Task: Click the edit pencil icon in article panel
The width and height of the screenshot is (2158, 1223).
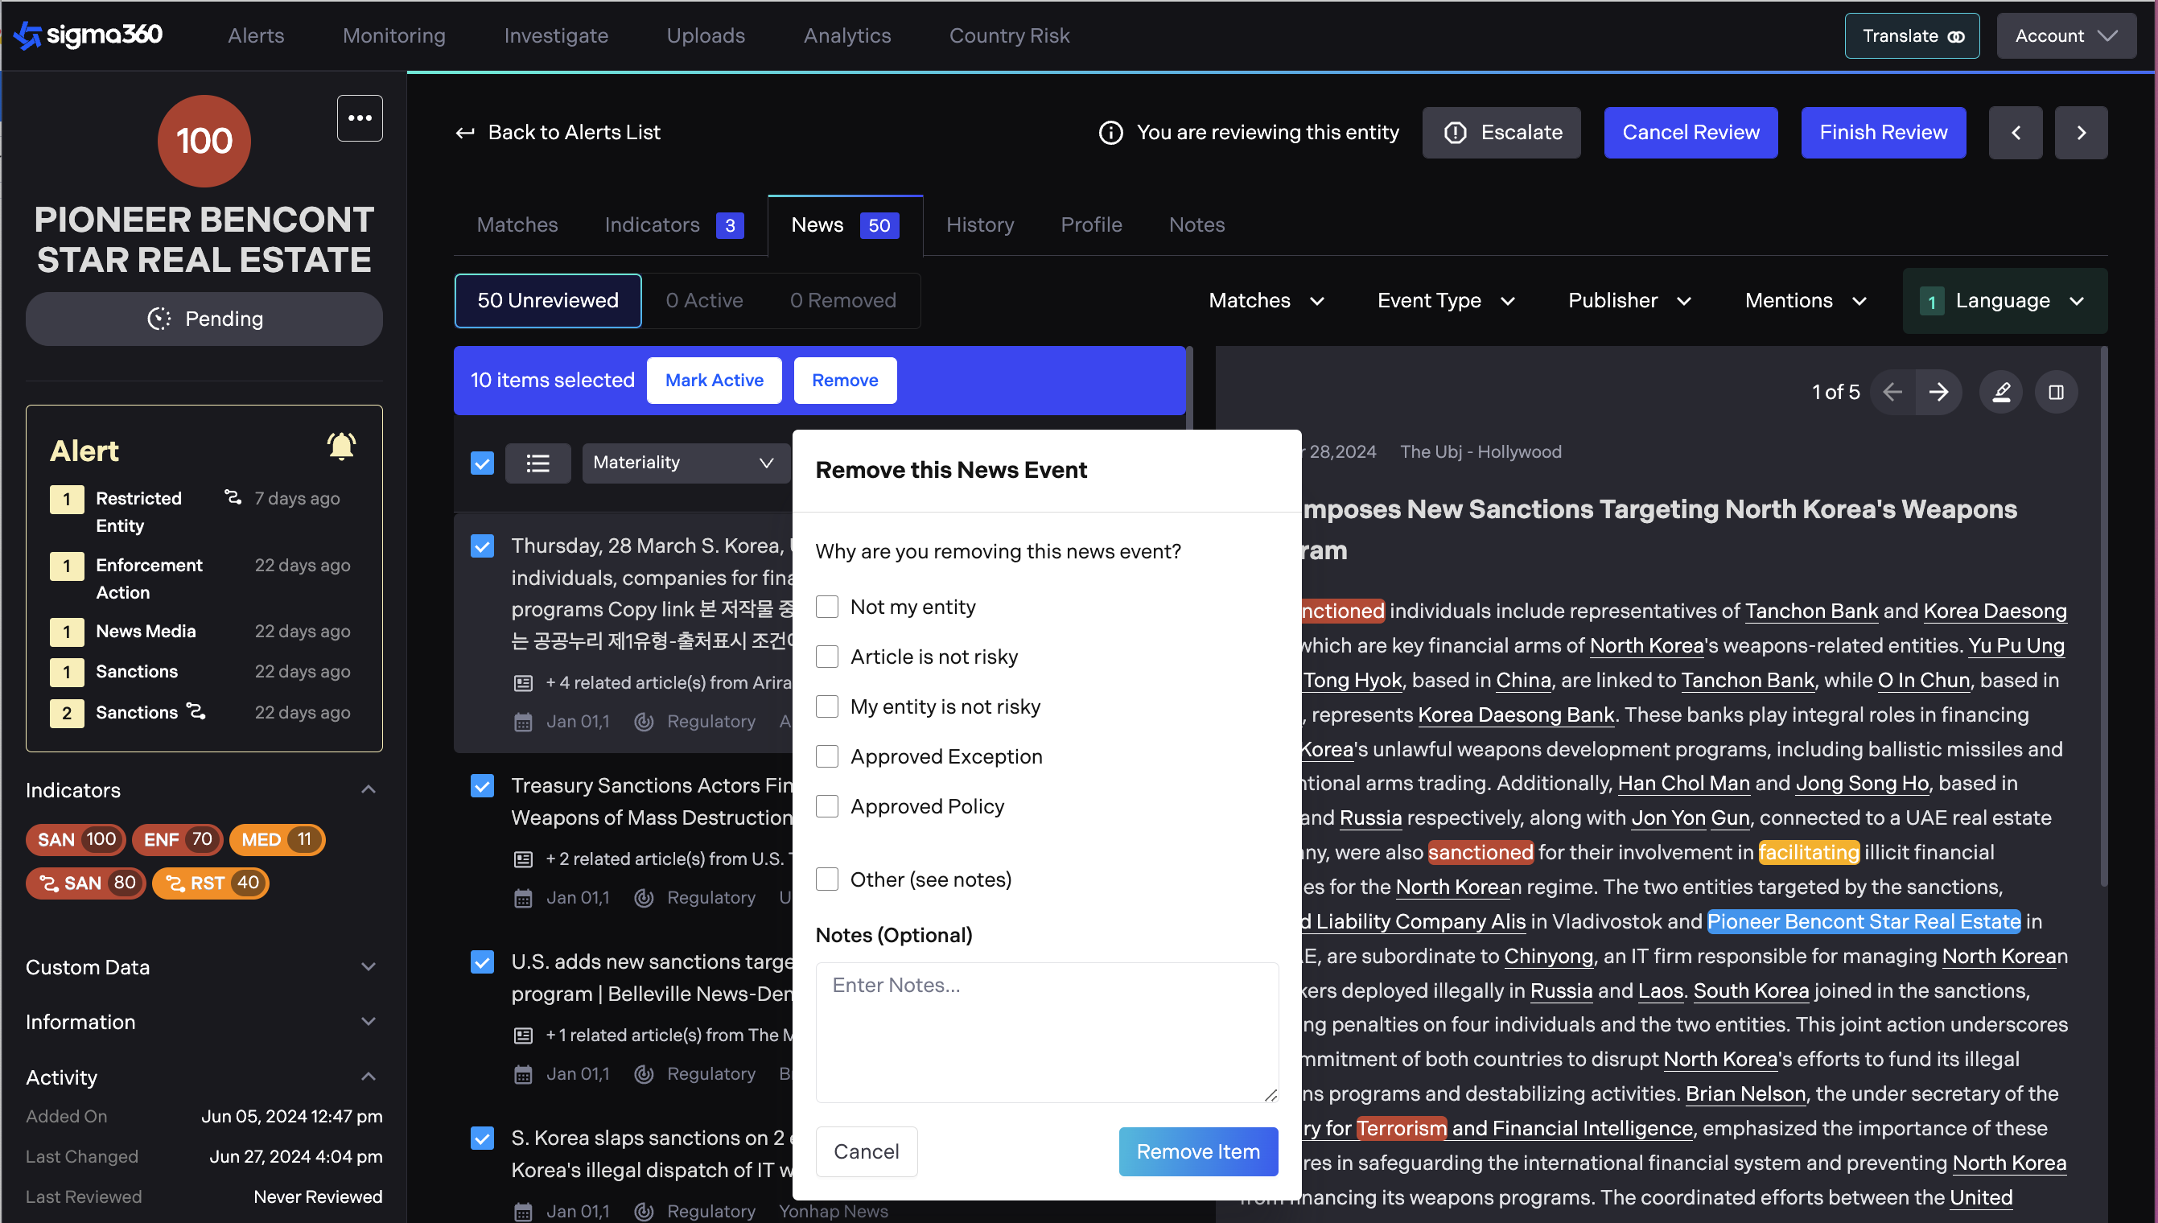Action: (x=2001, y=393)
